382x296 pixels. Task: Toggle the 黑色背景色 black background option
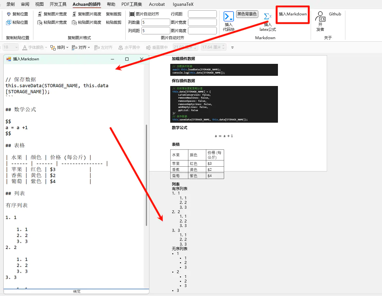click(247, 14)
